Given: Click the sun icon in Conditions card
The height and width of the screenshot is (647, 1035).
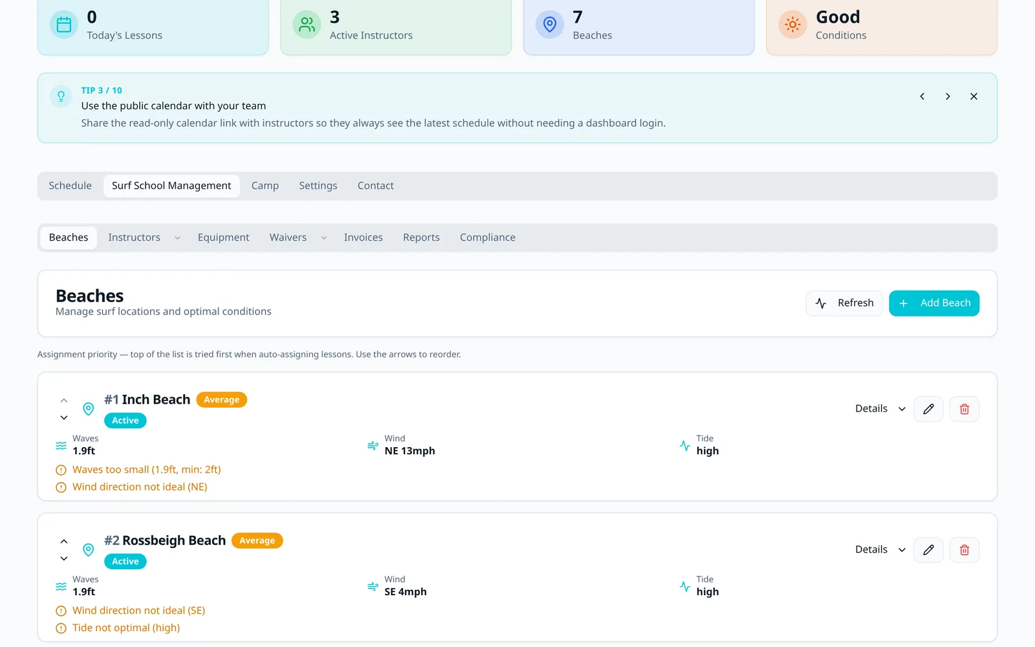Looking at the screenshot, I should (x=792, y=25).
